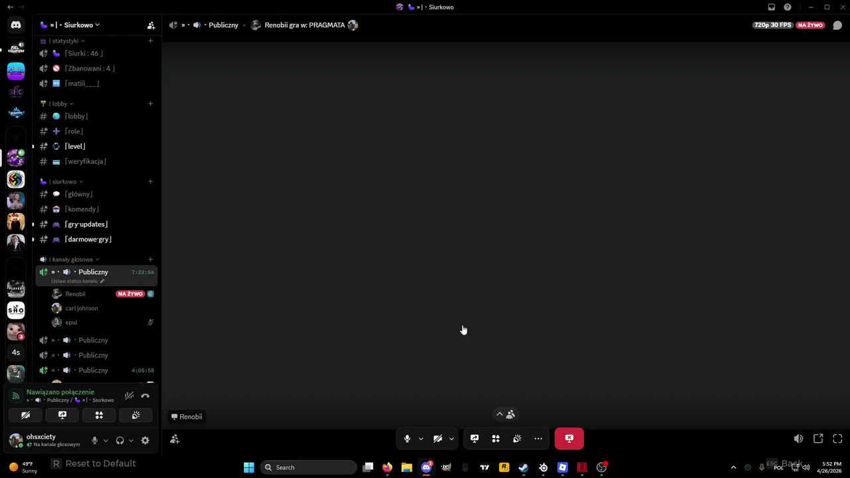Toggle microphone mute in user panel
The image size is (850, 478).
pos(94,440)
